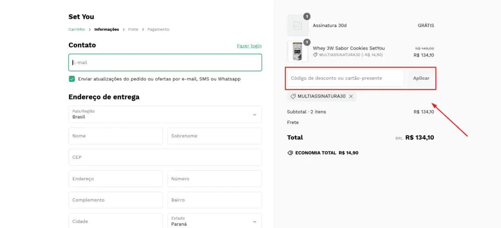Select the Pagamento breadcrumb step
This screenshot has width=501, height=228.
click(x=158, y=29)
